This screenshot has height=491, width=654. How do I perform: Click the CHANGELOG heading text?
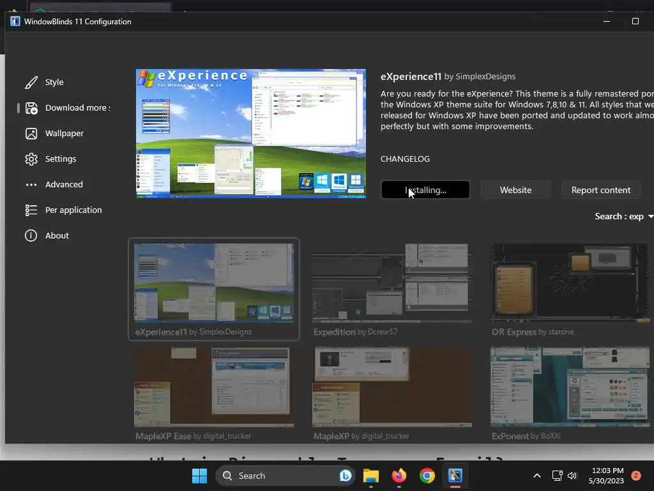pyautogui.click(x=405, y=159)
